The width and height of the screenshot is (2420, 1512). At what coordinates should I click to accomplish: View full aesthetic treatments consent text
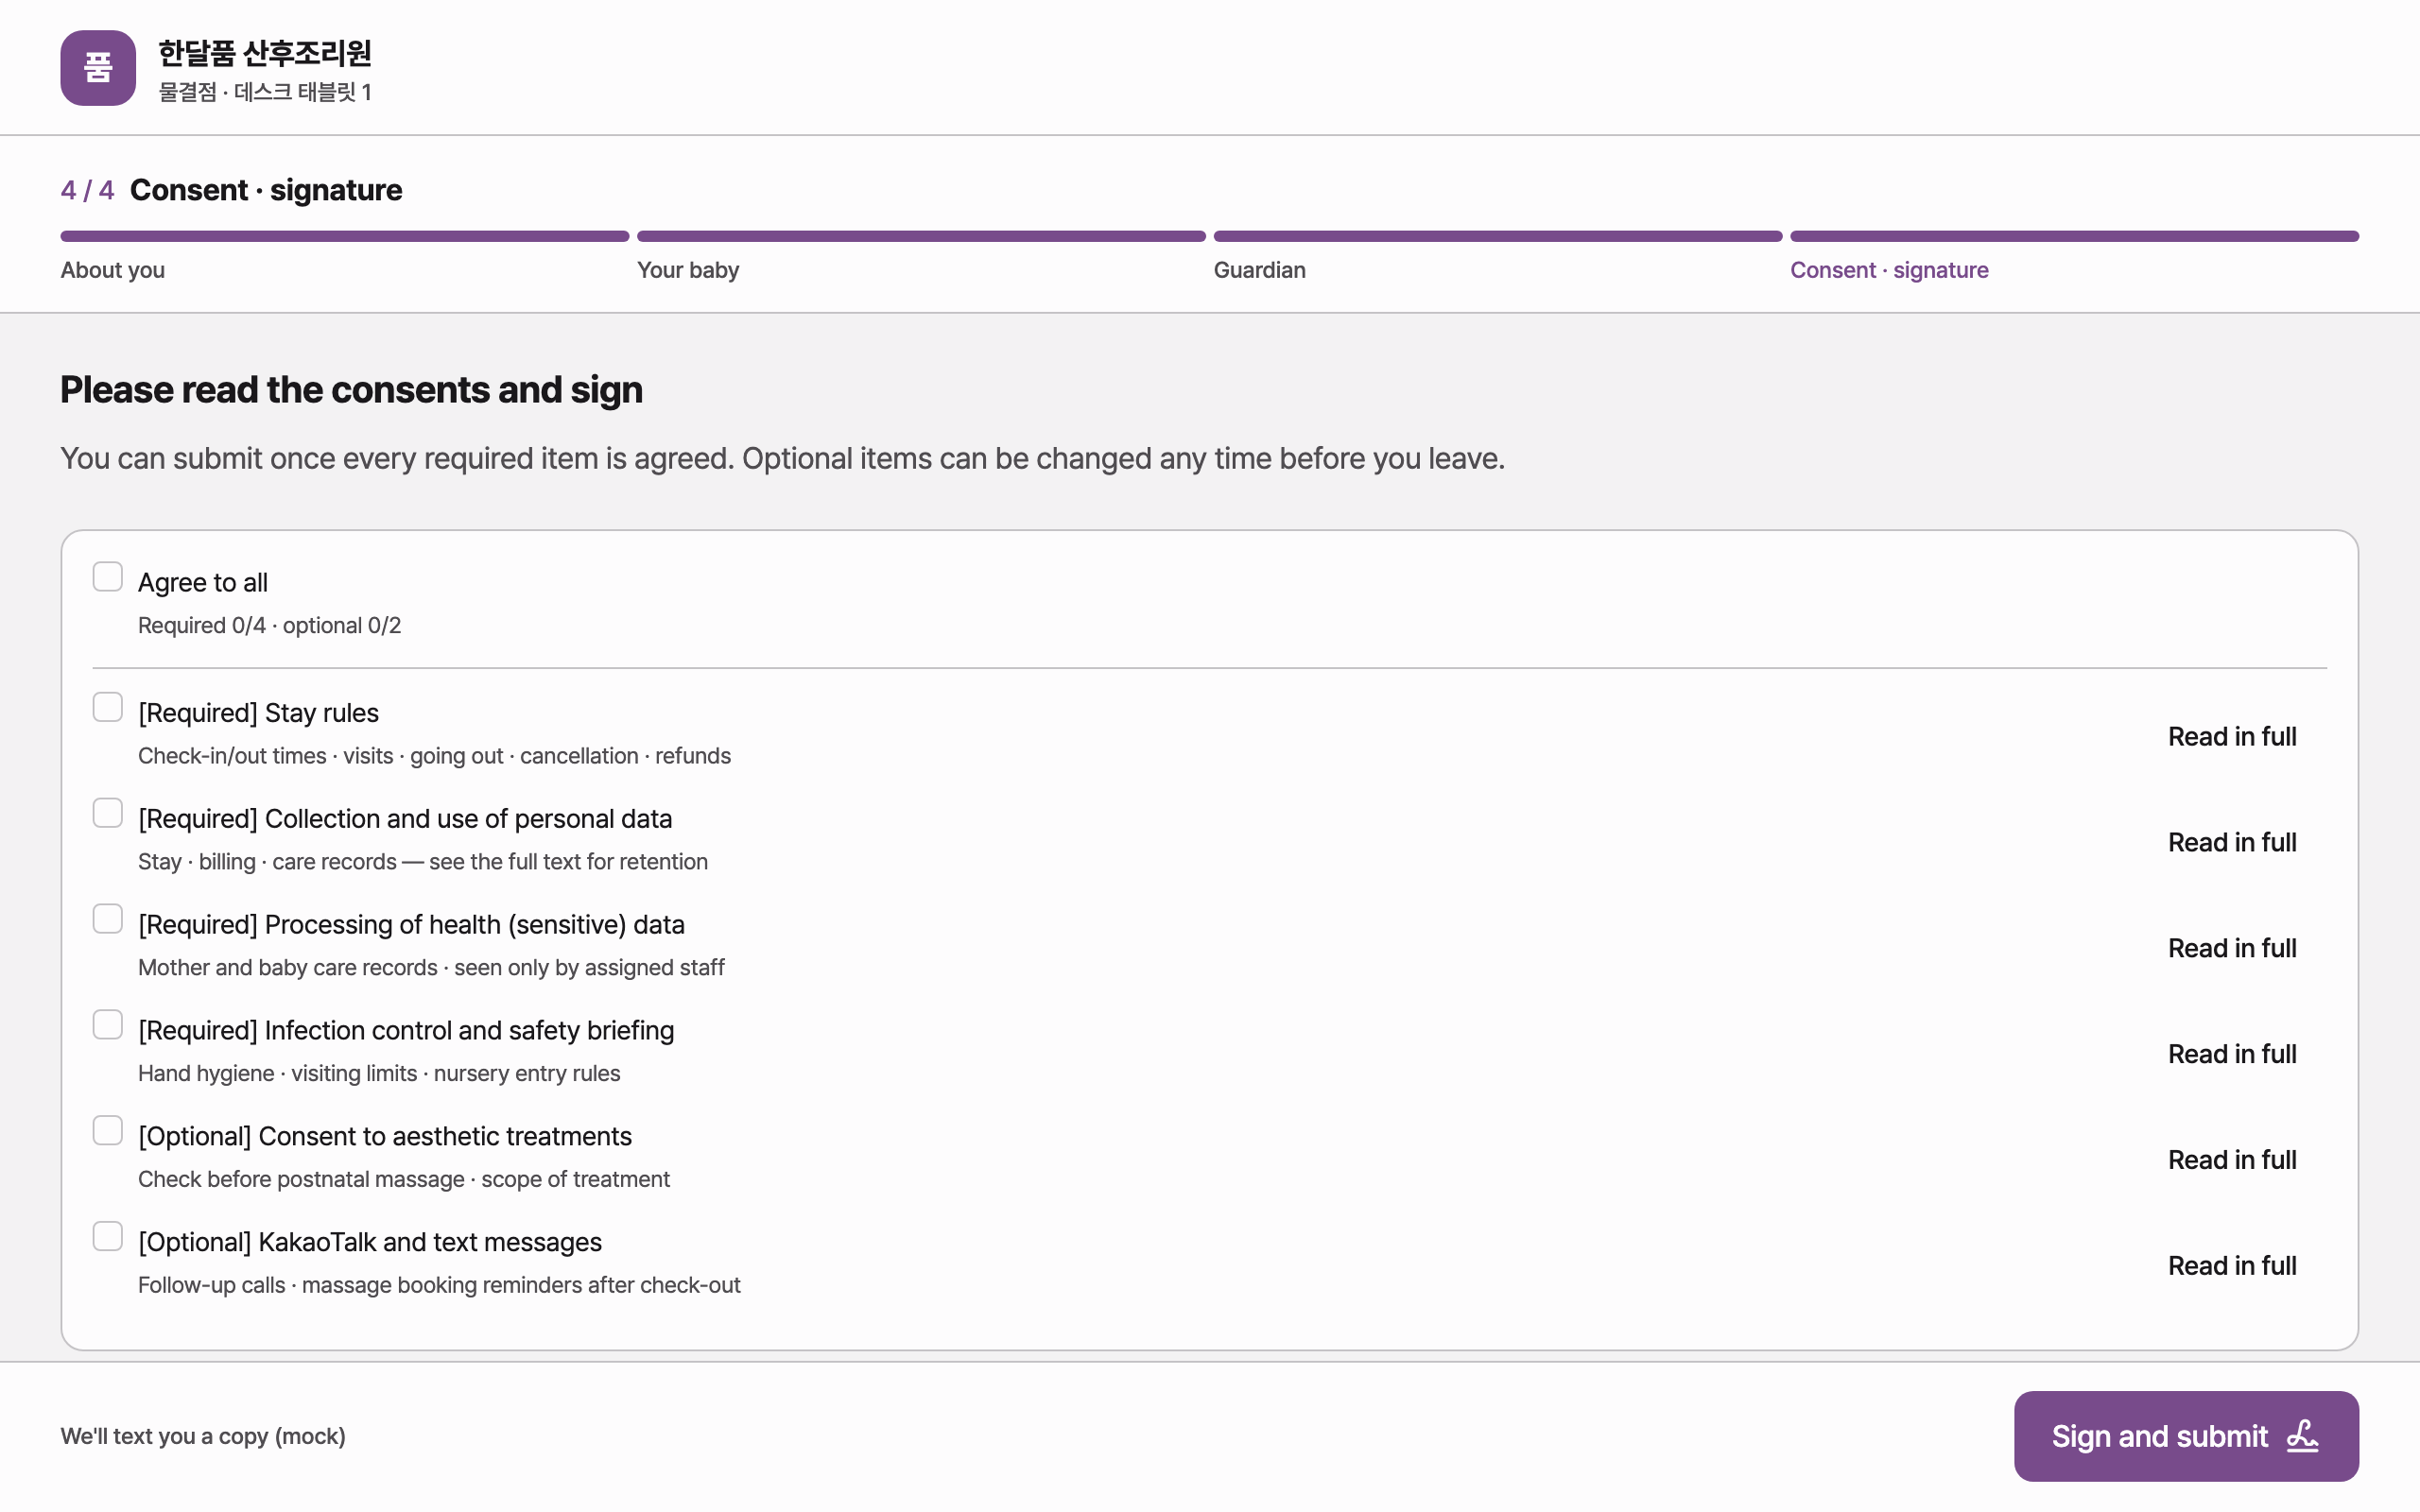click(x=2232, y=1161)
